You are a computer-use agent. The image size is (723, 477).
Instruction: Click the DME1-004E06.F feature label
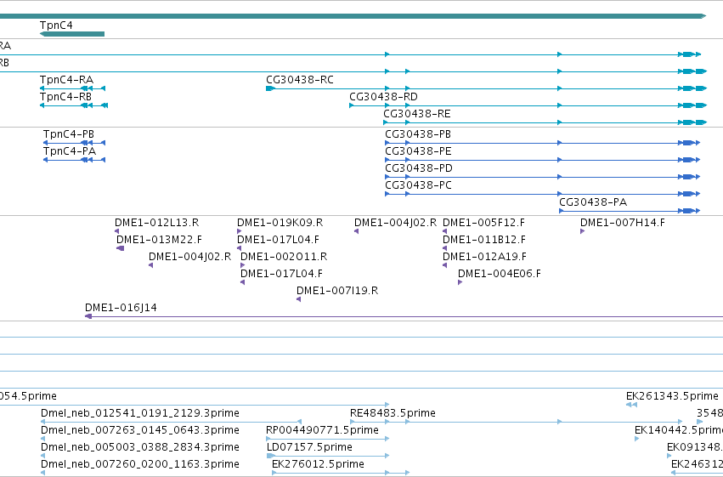click(500, 274)
